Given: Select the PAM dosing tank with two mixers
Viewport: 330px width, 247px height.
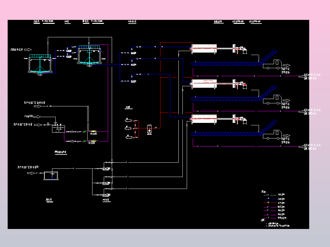Looking at the screenshot, I should (x=58, y=128).
